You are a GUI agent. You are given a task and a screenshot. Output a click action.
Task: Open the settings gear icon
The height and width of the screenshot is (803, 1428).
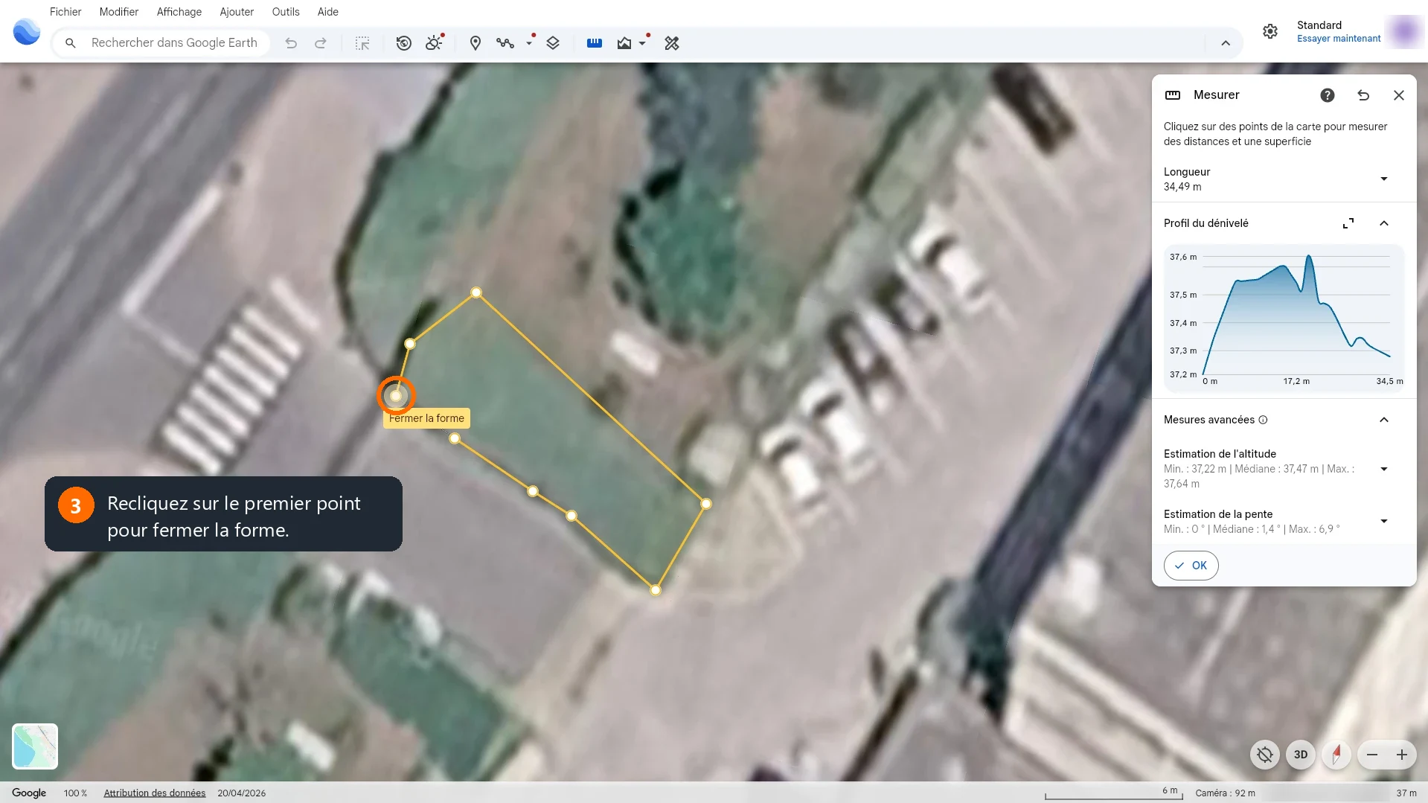[x=1270, y=31]
